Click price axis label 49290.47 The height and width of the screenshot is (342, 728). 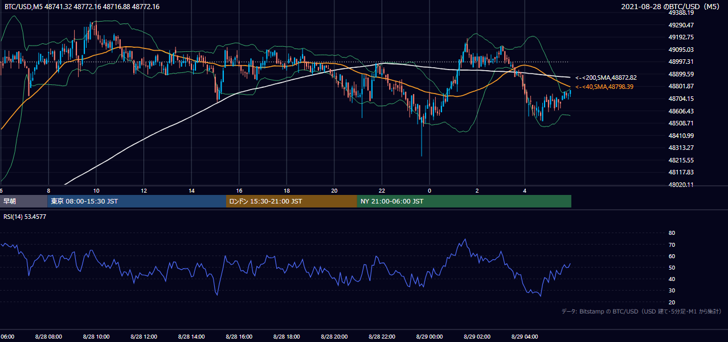(681, 25)
